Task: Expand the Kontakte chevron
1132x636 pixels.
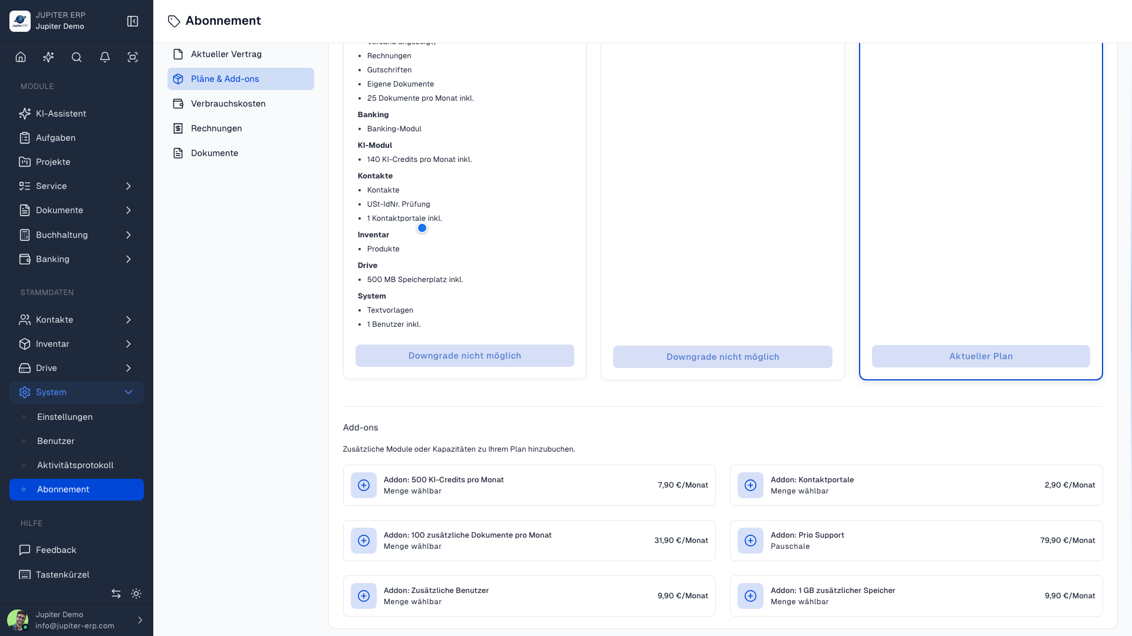Action: point(129,320)
